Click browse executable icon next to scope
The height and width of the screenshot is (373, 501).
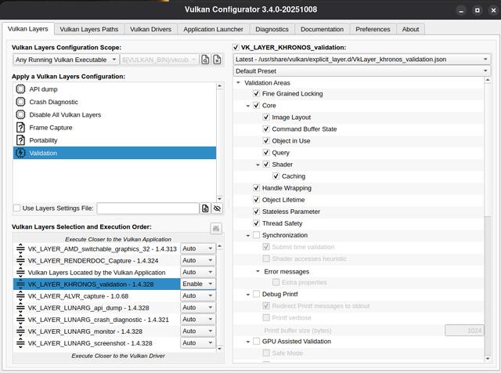pos(205,60)
